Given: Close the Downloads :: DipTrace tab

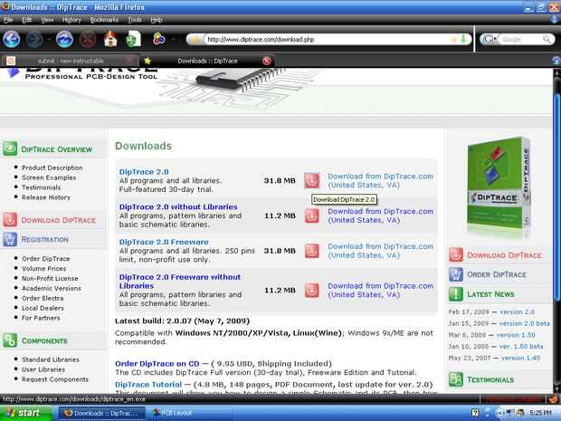Looking at the screenshot, I should [267, 61].
